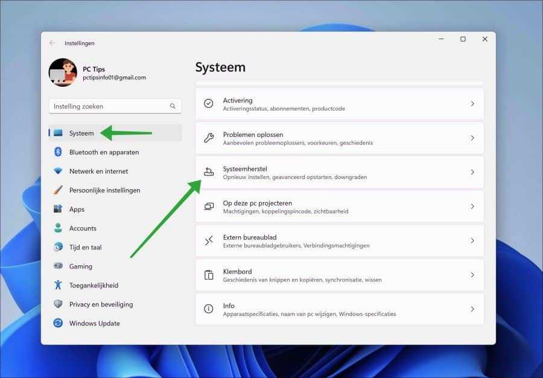Expand the Op deze pc projecteren chevron

click(472, 206)
